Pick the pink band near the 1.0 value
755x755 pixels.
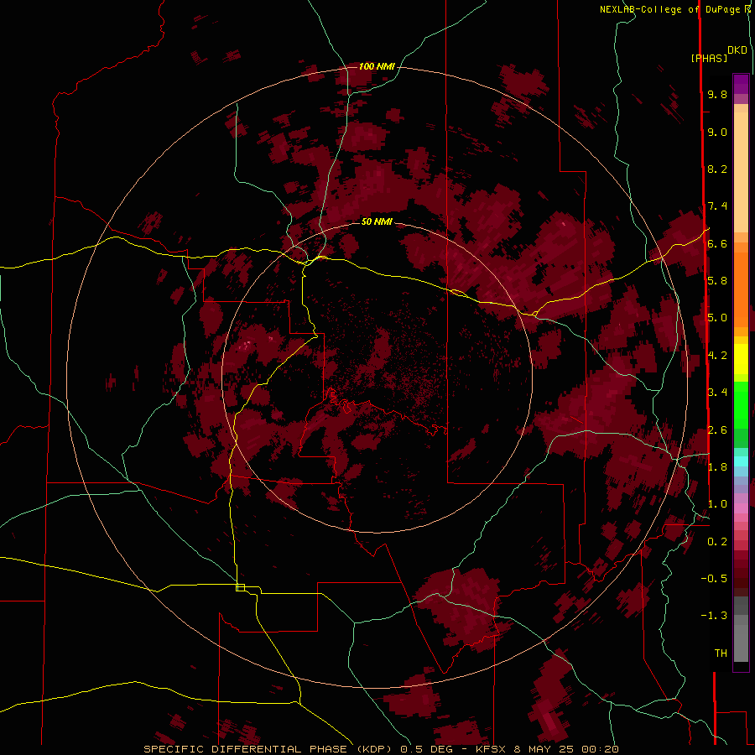click(741, 508)
